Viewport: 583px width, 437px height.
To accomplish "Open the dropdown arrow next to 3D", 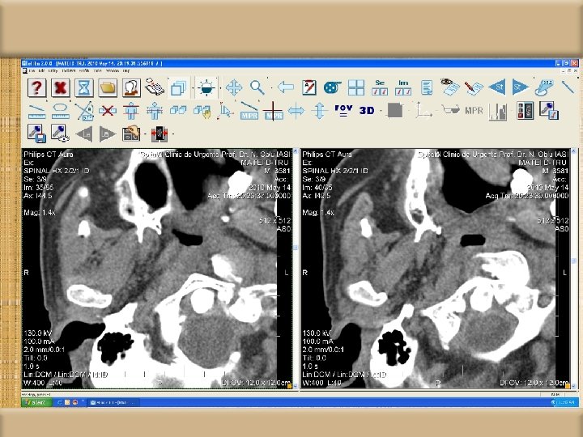I will tap(381, 111).
